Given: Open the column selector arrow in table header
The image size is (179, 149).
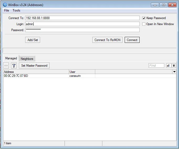Looking at the screenshot, I should click(x=174, y=72).
